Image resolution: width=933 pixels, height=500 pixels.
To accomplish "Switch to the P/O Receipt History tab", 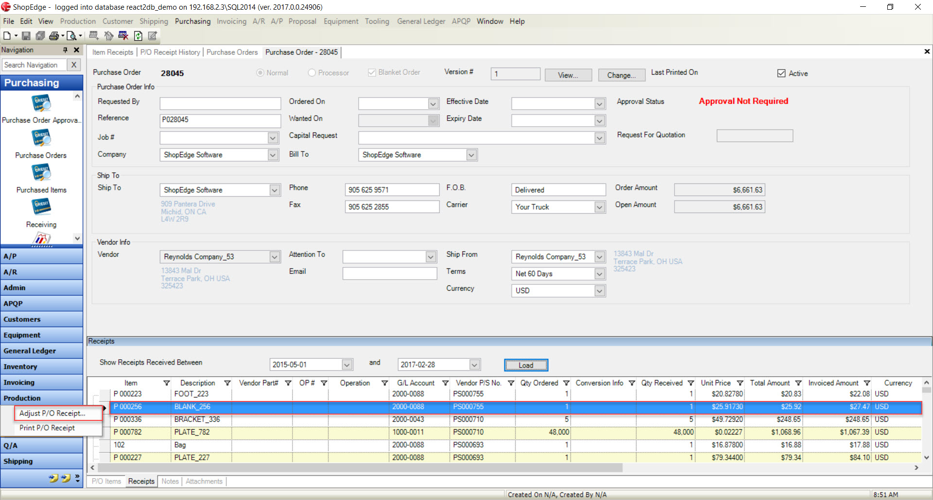I will 170,52.
